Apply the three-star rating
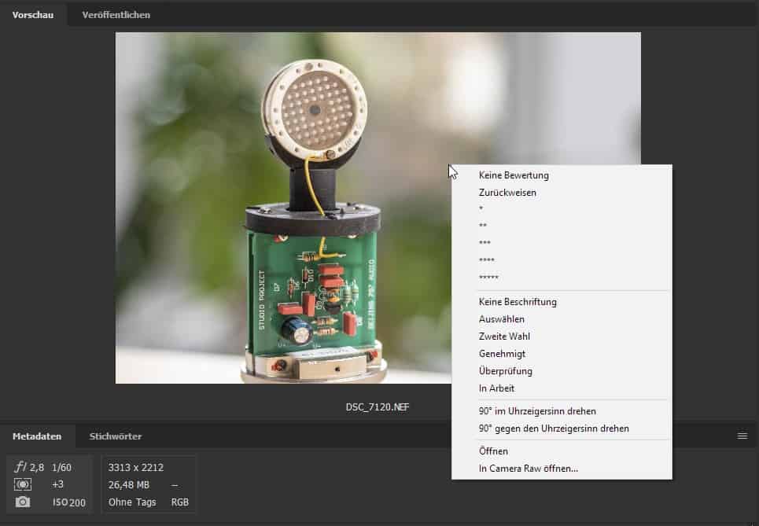The height and width of the screenshot is (526, 759). 485,244
